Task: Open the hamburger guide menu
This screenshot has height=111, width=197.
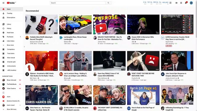Action: 3,3
